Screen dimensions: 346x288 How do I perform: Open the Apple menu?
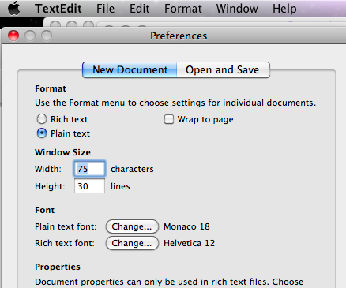coord(14,9)
